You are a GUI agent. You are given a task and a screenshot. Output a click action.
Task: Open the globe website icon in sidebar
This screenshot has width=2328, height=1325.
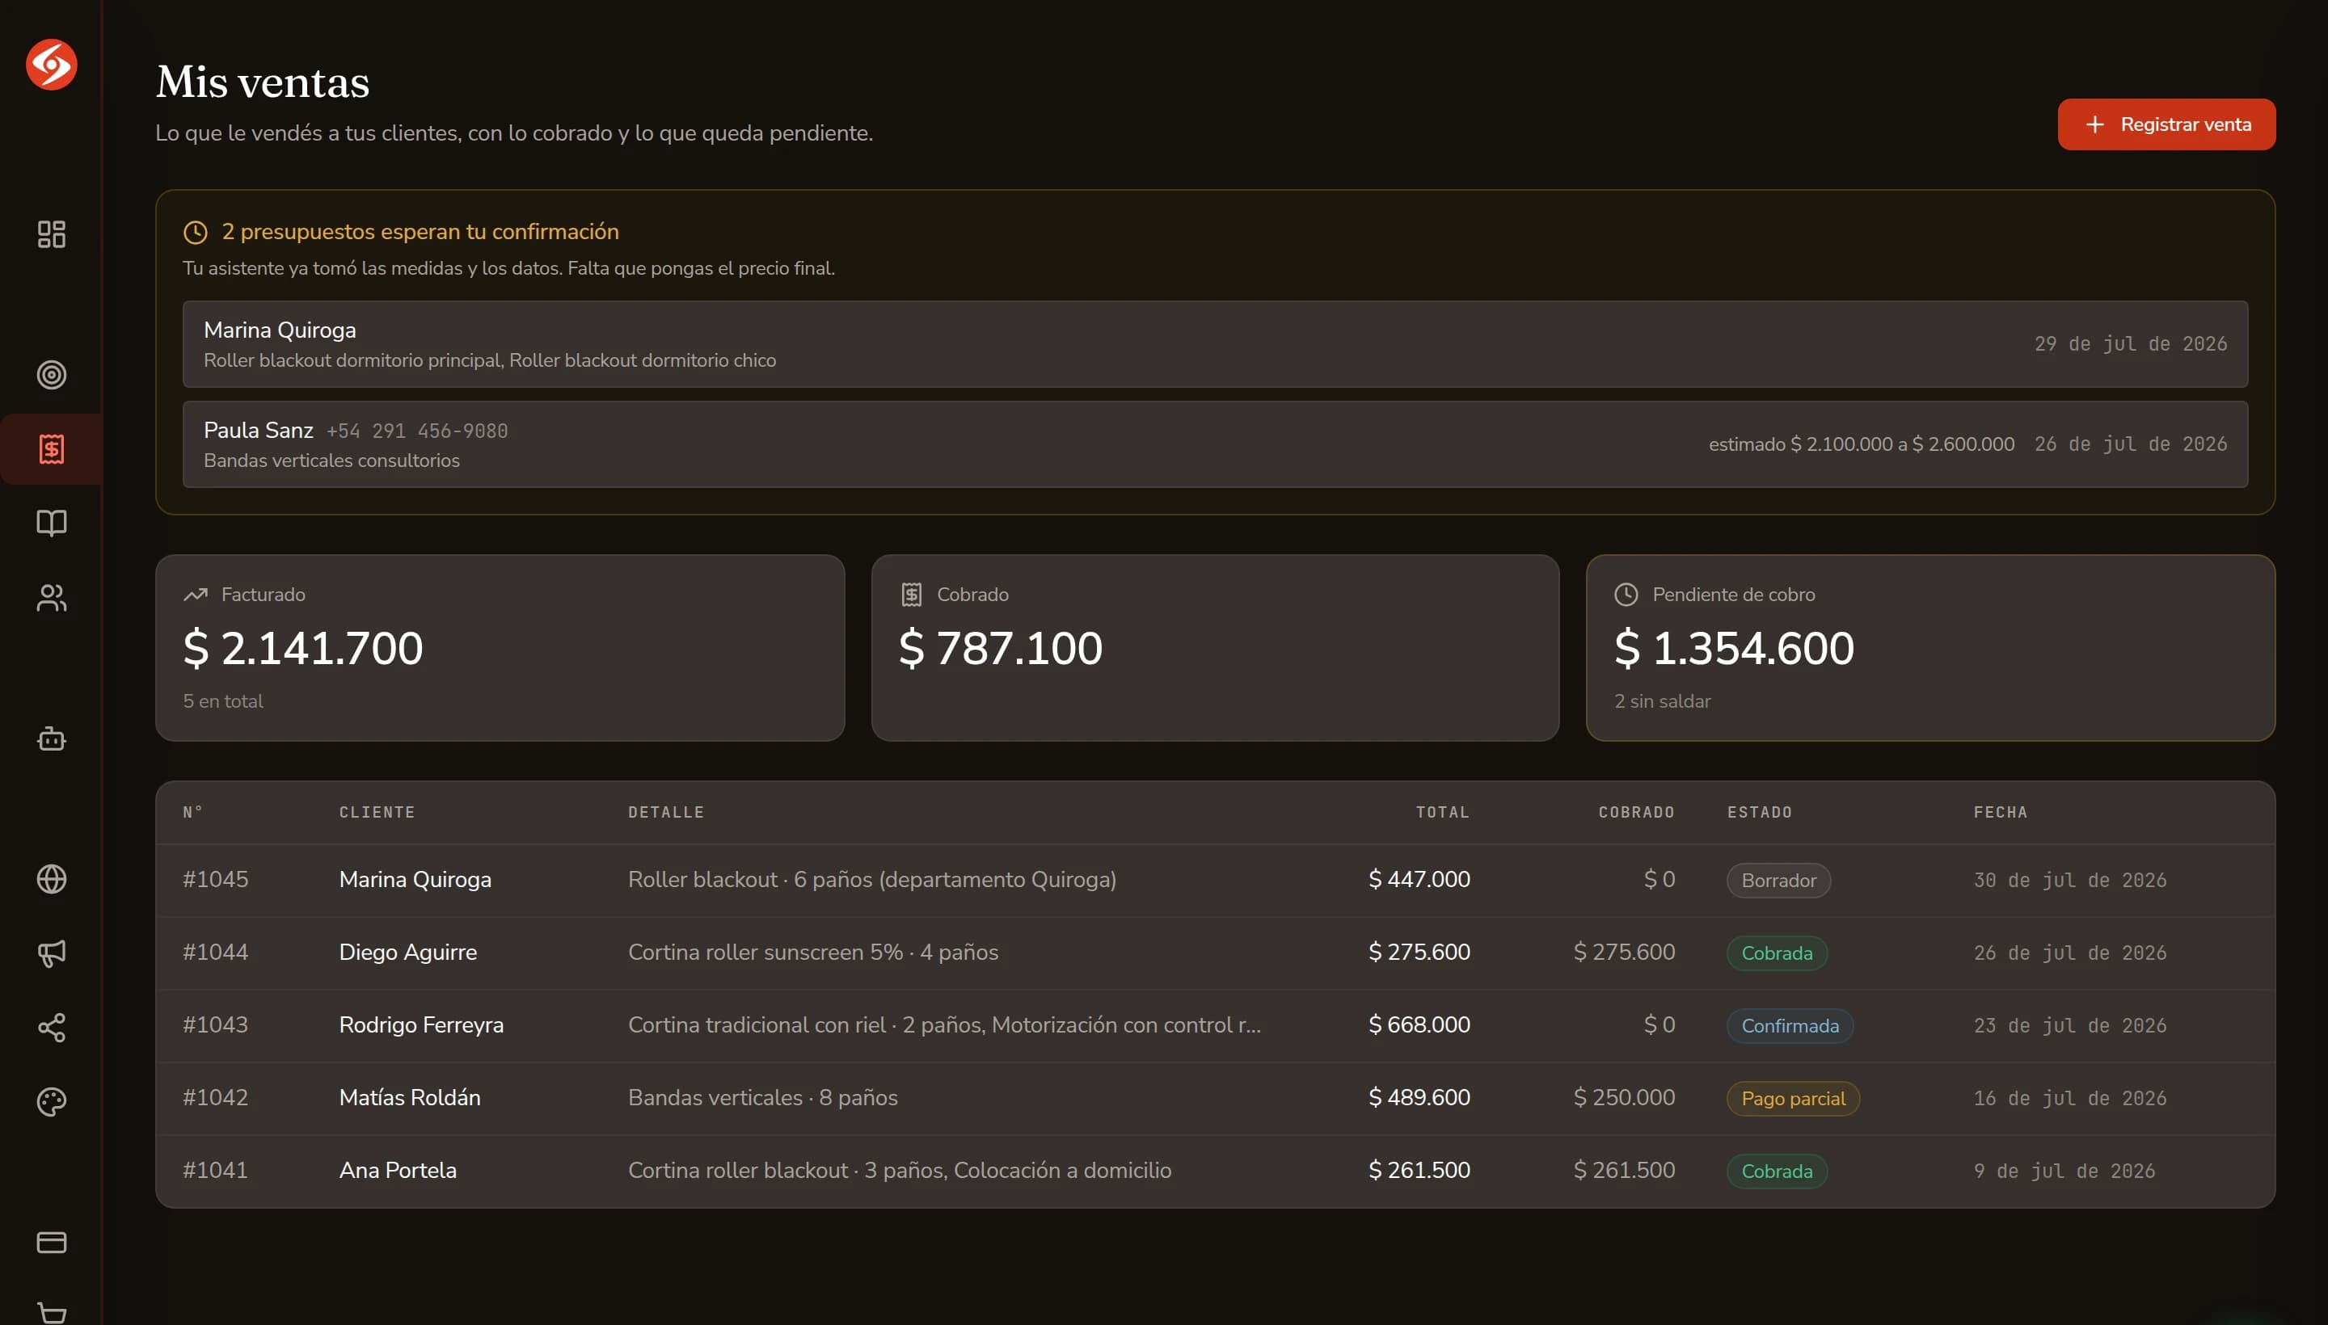[51, 879]
